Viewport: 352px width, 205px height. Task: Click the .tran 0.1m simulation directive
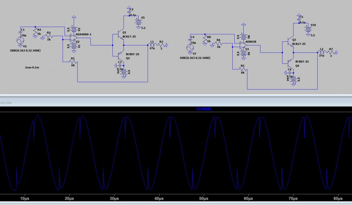pos(32,67)
